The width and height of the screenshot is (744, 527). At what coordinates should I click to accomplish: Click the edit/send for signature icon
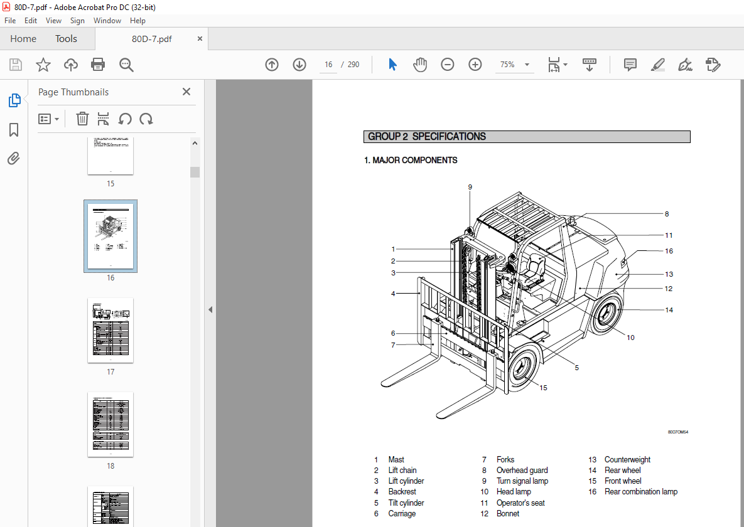(713, 65)
